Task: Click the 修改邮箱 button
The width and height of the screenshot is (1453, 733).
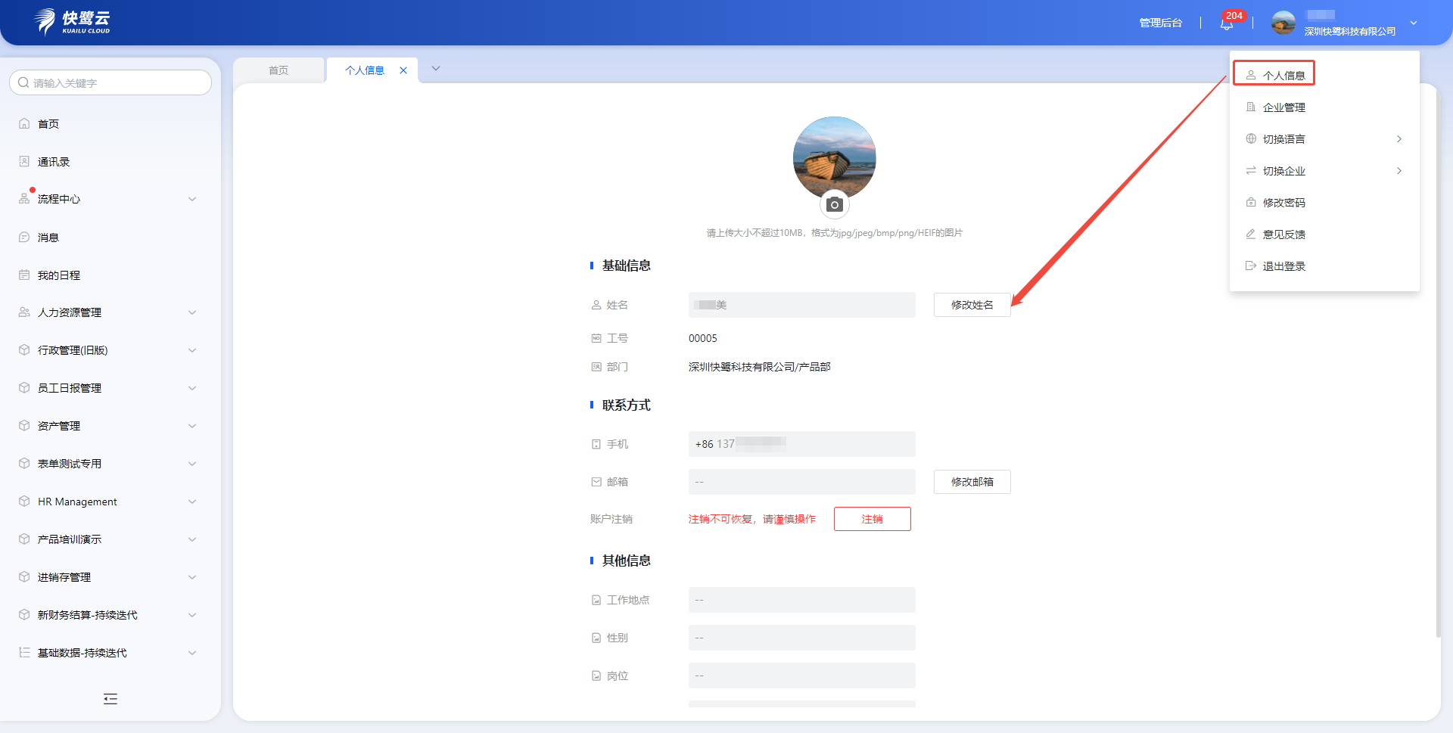Action: pos(972,482)
